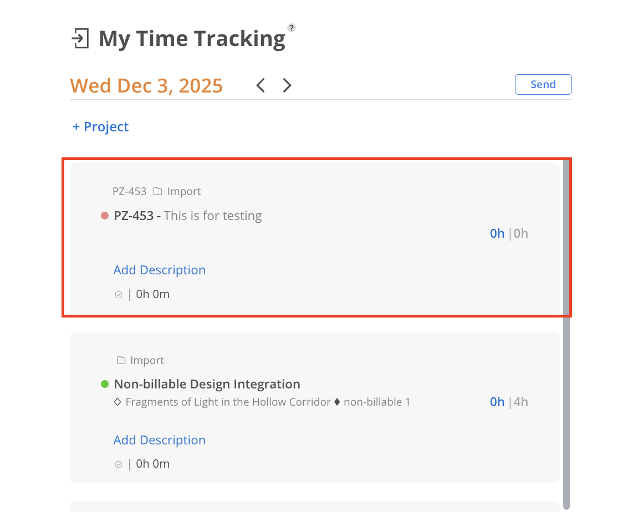Click the folder icon next to PZ-453

(157, 192)
